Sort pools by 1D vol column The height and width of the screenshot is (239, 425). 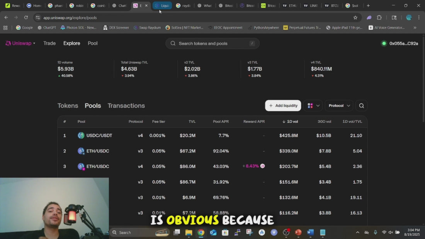tap(290, 122)
